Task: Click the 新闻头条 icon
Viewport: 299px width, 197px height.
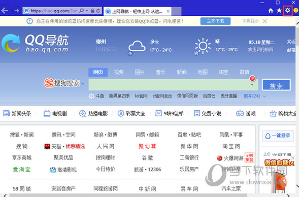Action: click(x=6, y=113)
